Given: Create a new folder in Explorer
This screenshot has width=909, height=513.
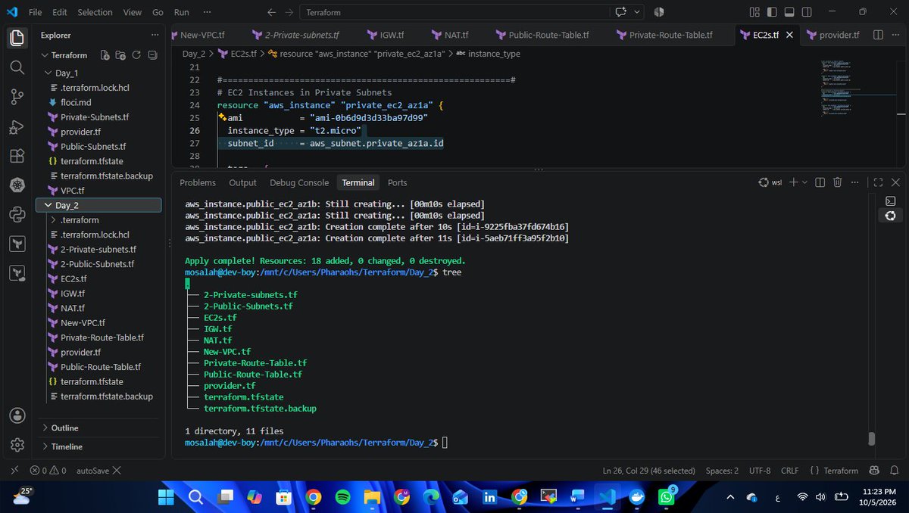Looking at the screenshot, I should [x=120, y=55].
